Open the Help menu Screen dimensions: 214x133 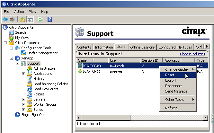pos(44,12)
